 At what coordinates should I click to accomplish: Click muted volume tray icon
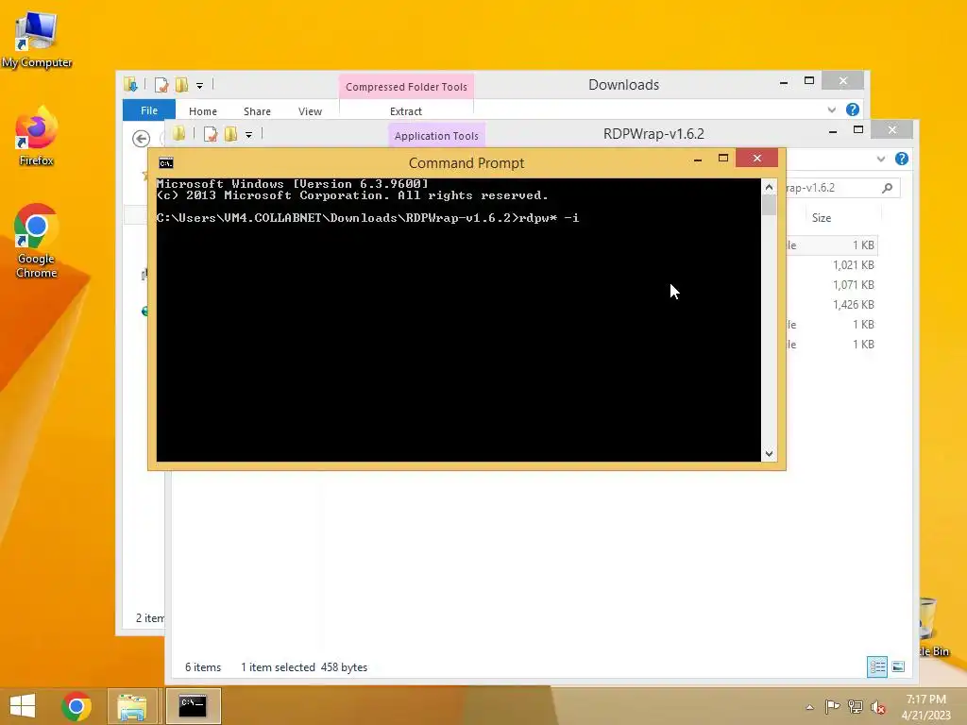click(x=878, y=706)
